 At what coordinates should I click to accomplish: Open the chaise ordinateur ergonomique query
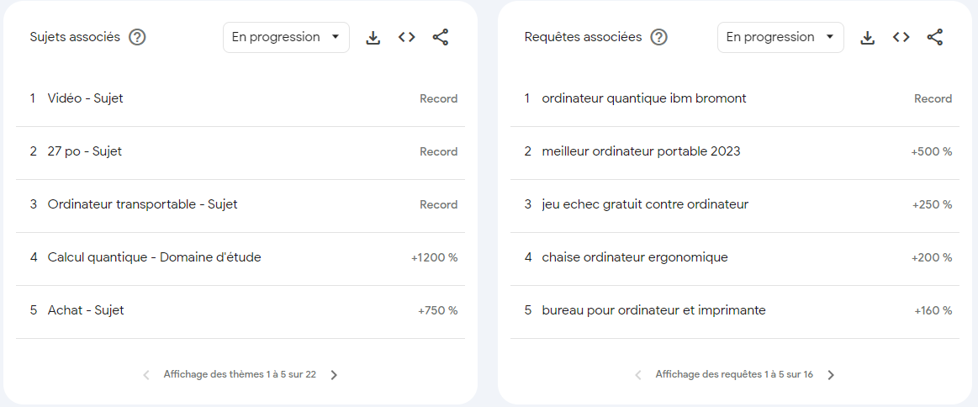(735, 257)
